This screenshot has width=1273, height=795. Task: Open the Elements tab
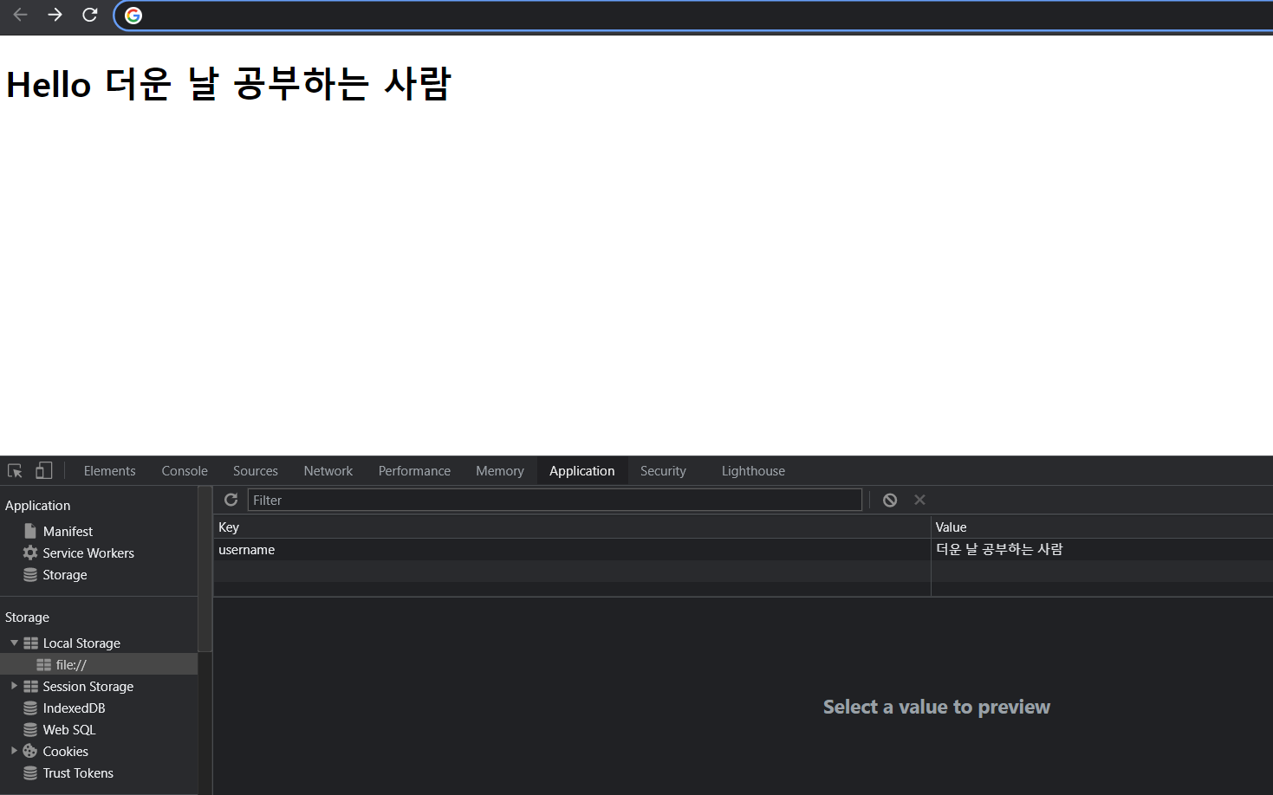109,471
